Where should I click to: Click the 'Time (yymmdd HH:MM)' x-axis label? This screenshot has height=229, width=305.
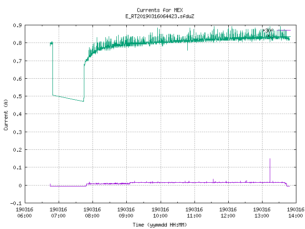(160, 225)
